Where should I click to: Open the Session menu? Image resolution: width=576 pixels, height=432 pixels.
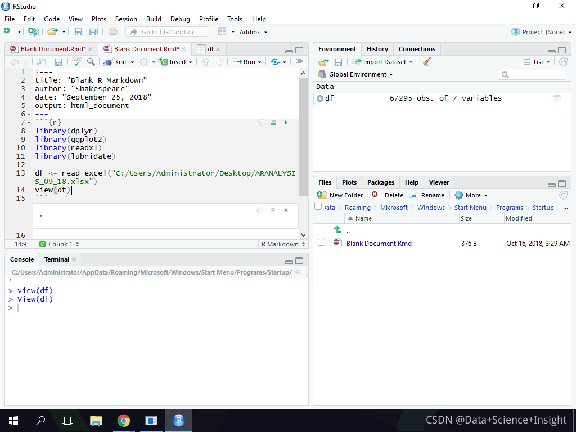[x=126, y=19]
